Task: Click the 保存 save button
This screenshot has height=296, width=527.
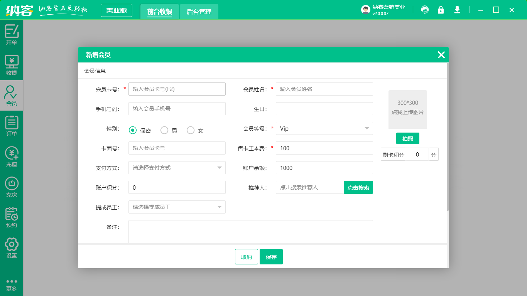Action: [271, 257]
